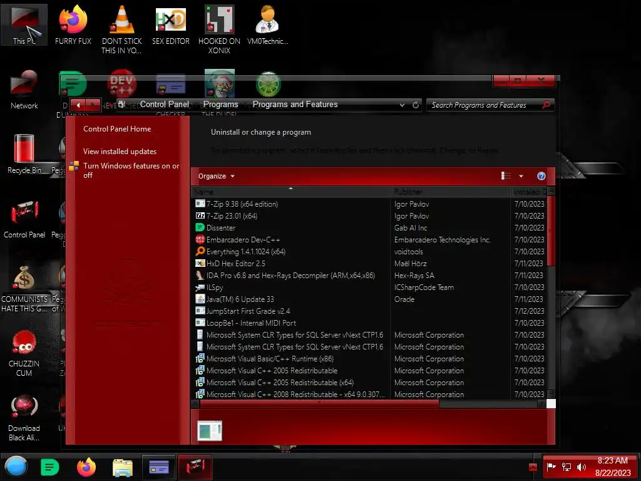The image size is (641, 481).
Task: Open the VM0Technic desktop icon
Action: (268, 24)
